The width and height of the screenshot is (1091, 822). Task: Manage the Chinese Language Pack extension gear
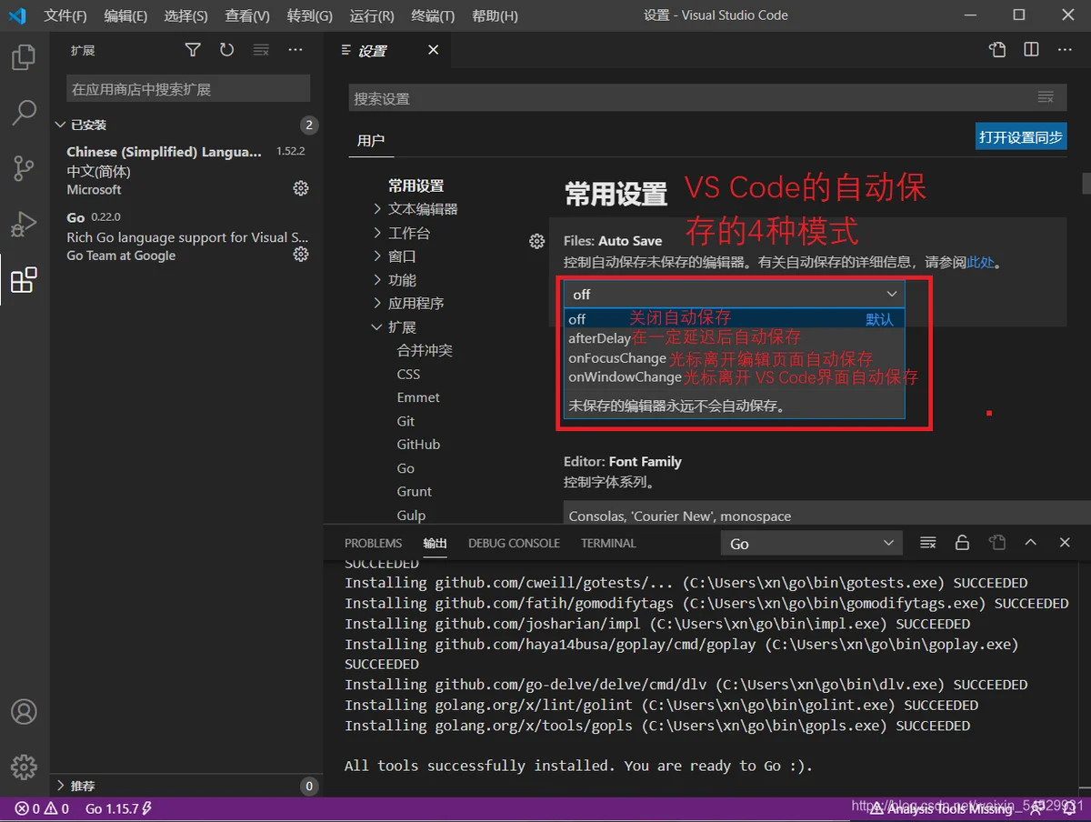[301, 188]
